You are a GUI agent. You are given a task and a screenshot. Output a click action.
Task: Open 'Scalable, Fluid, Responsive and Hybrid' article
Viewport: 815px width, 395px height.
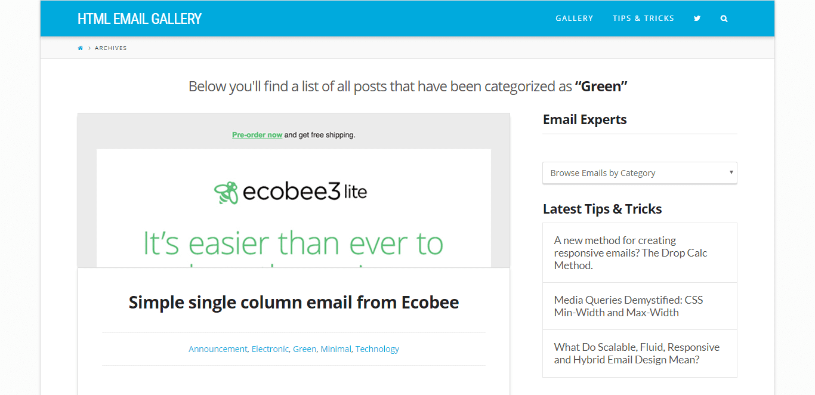pos(637,353)
